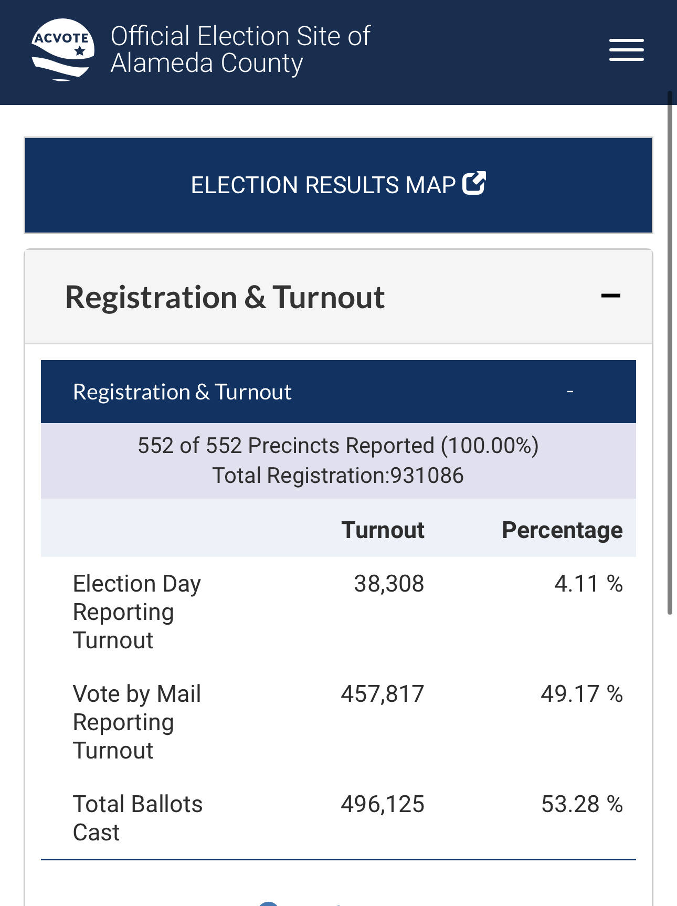Open the hamburger navigation menu

(626, 50)
